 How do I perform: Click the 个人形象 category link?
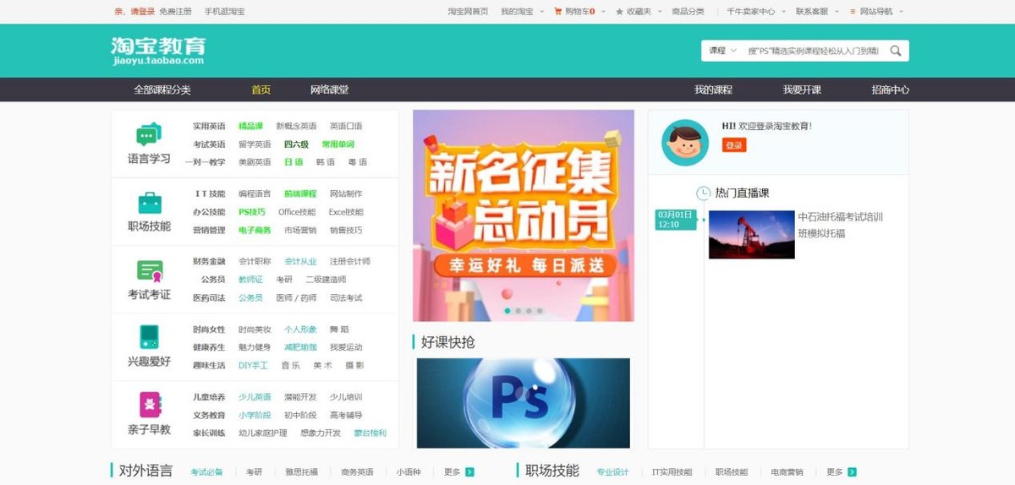300,330
